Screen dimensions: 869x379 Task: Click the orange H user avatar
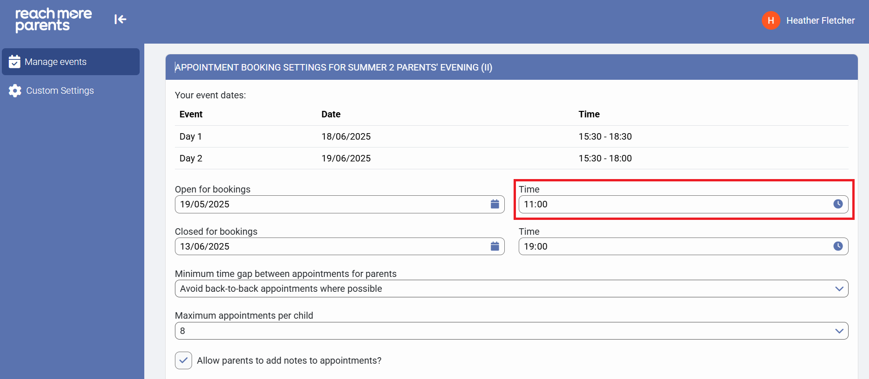771,20
